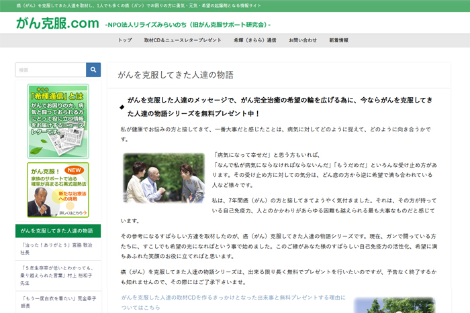Open the 宮脇 敬治 社長 story link
The height and width of the screenshot is (313, 470).
click(57, 250)
